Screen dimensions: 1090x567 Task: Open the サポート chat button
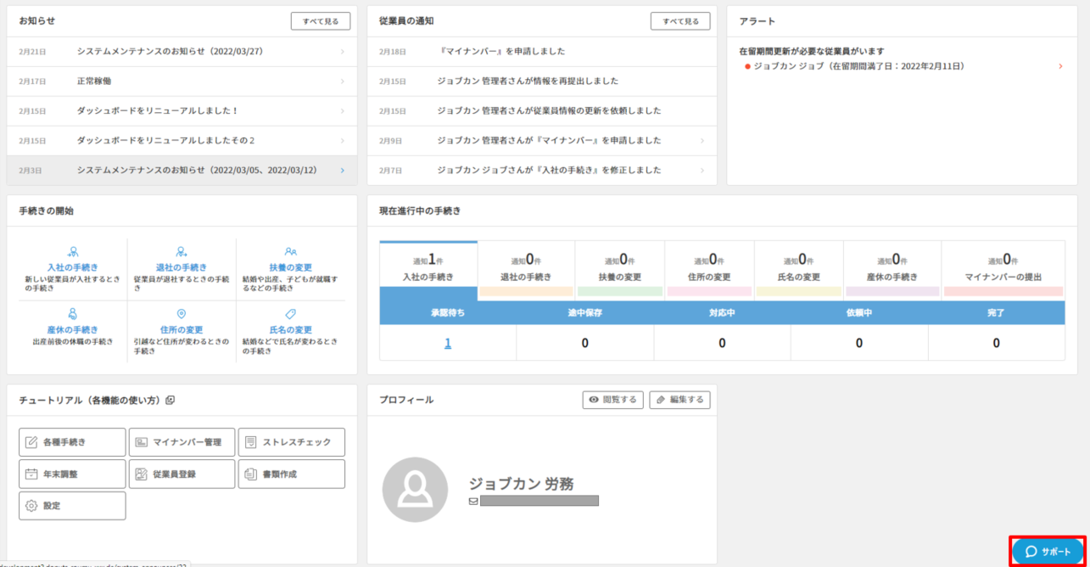pos(1048,552)
